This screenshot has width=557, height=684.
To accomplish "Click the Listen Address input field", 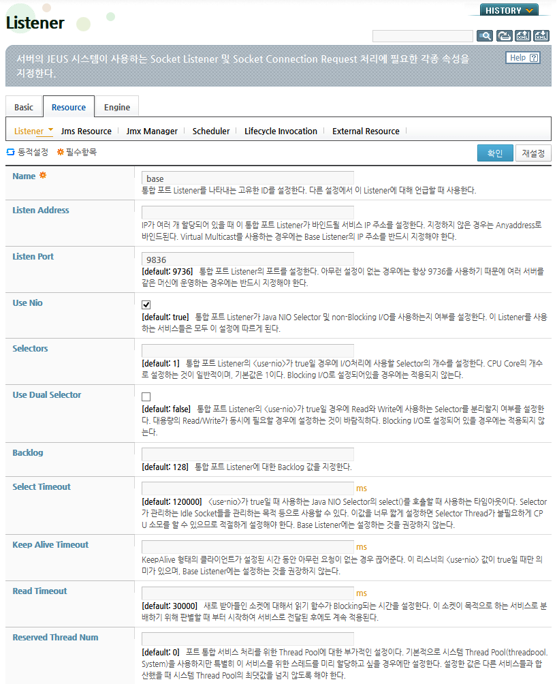I will point(248,213).
